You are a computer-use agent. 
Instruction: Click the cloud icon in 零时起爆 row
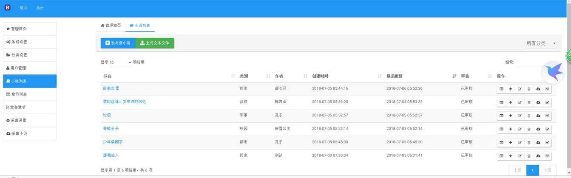click(538, 102)
